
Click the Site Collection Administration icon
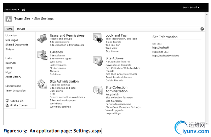click(98, 91)
